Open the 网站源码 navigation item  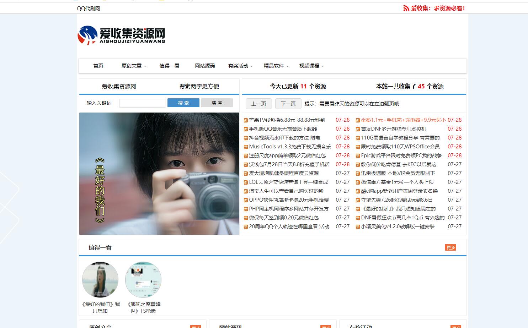click(205, 66)
